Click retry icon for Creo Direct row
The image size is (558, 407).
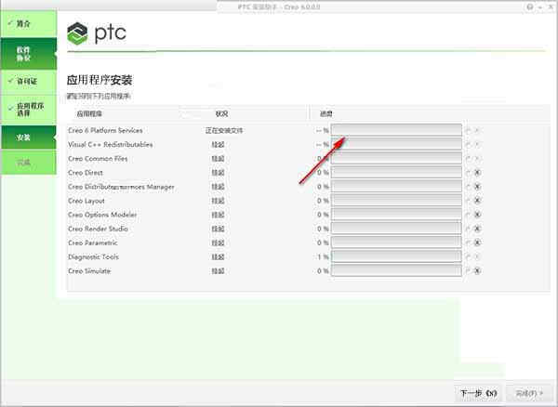[469, 173]
